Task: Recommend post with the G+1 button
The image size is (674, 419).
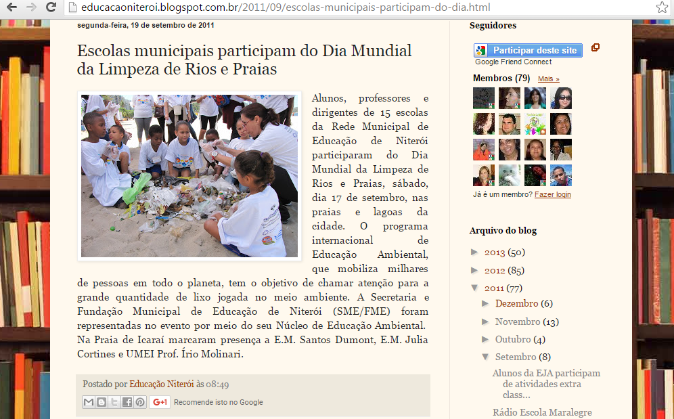Action: pyautogui.click(x=160, y=402)
